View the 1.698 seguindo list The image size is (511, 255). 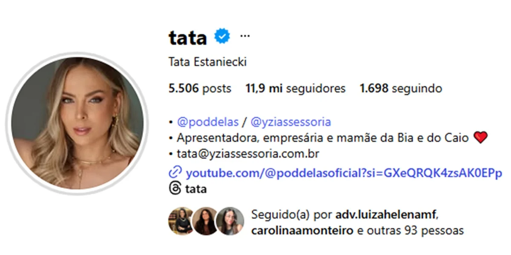(x=401, y=89)
